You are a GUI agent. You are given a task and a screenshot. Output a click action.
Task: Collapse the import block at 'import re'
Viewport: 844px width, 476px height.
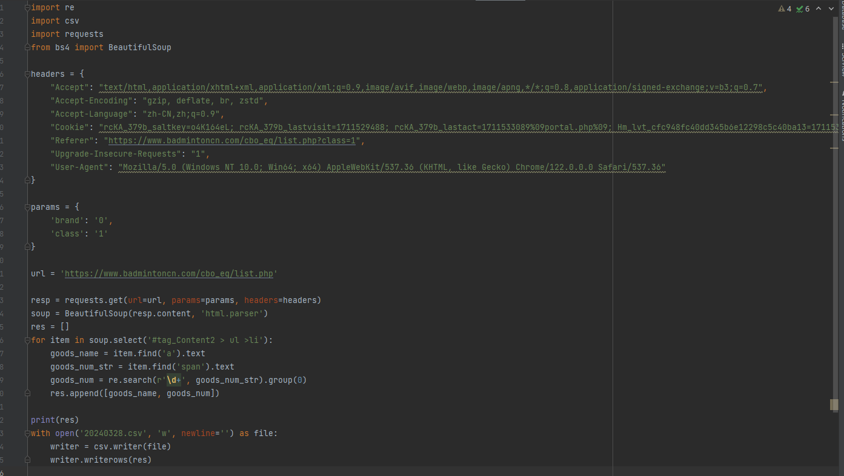point(27,7)
